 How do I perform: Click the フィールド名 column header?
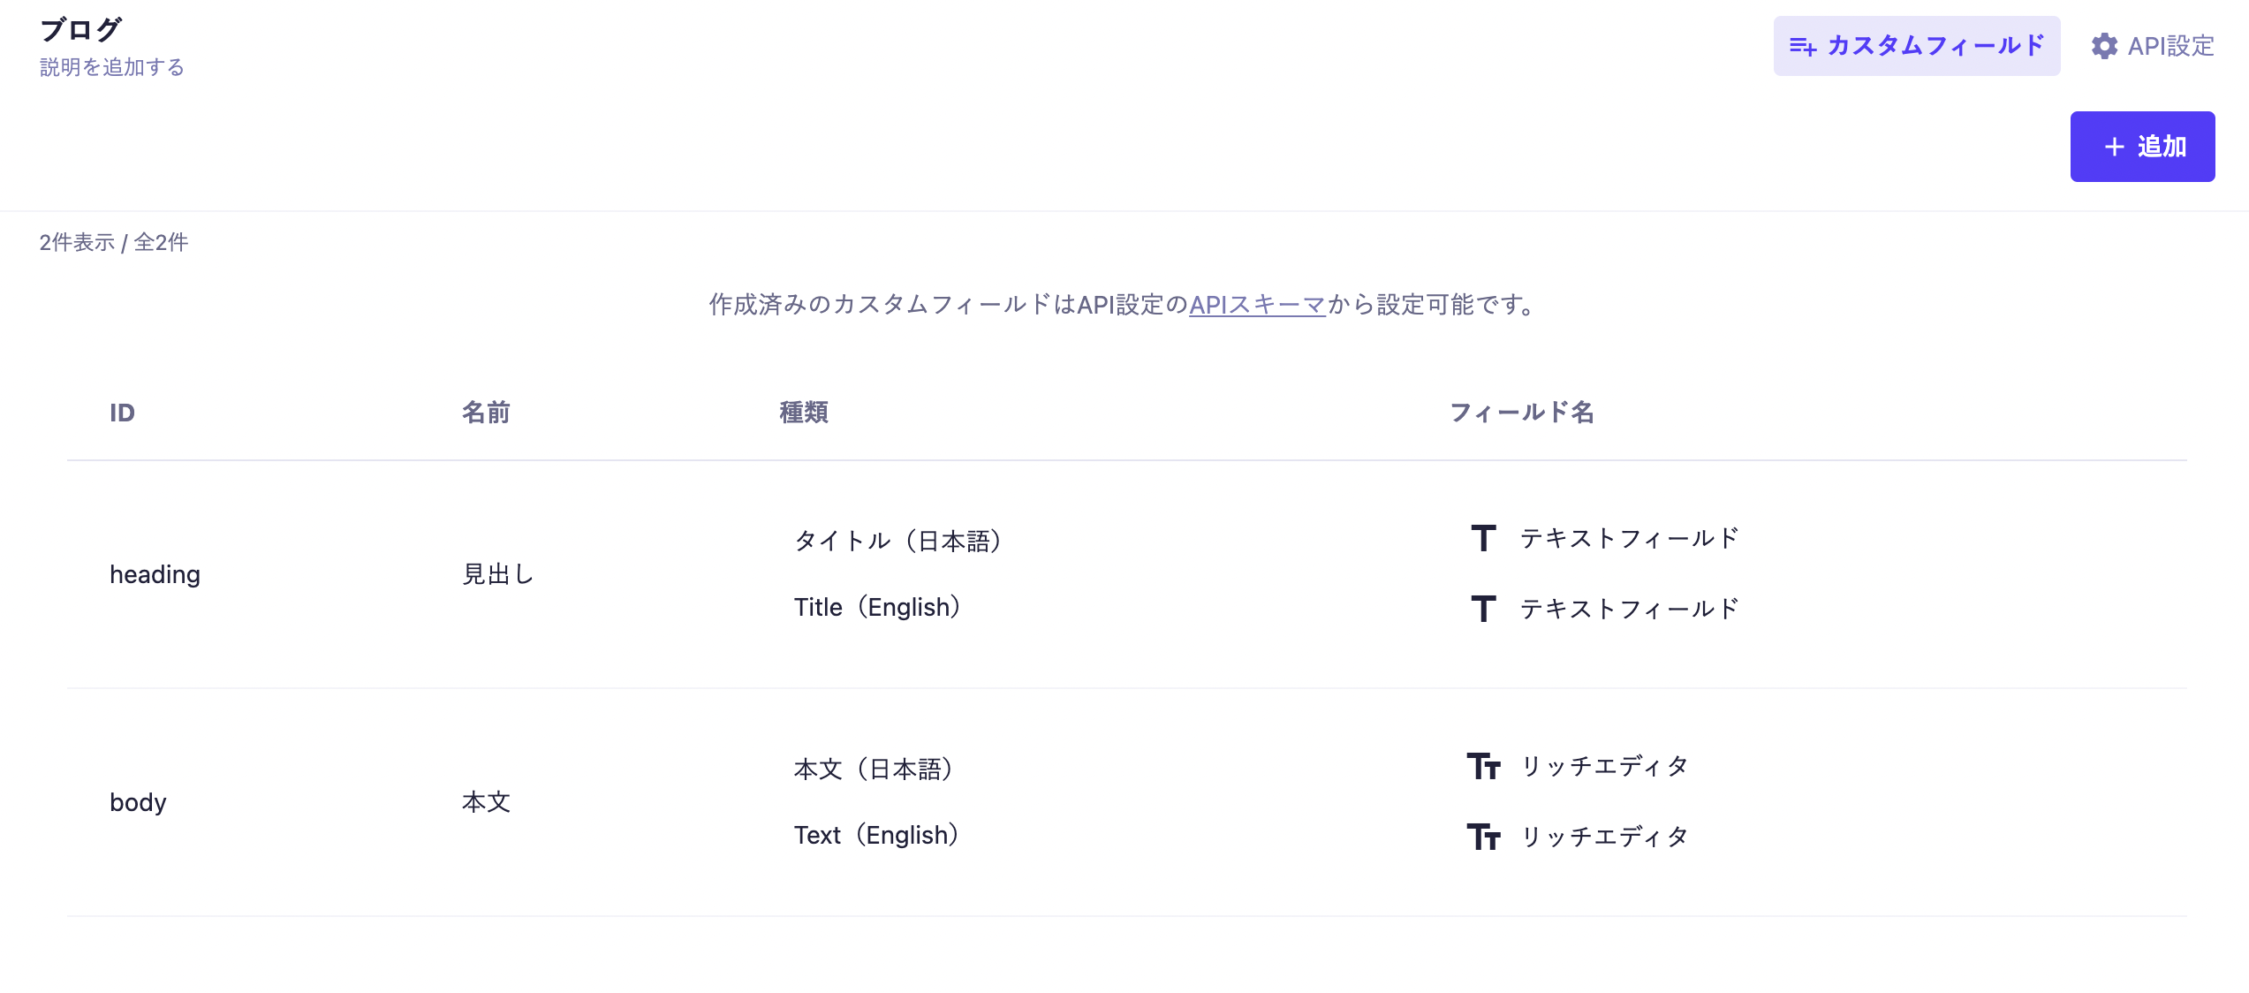[1521, 413]
